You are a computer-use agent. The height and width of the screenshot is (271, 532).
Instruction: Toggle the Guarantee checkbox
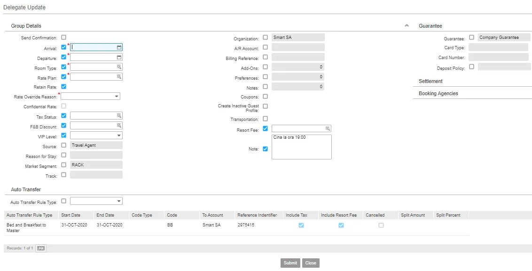click(471, 38)
